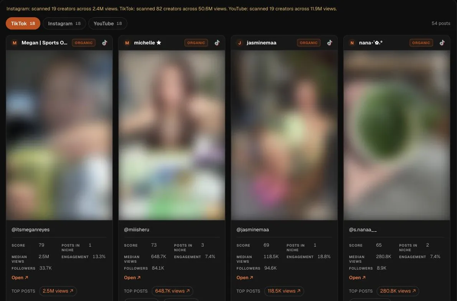Open the @jasminemaa profile link

(245, 277)
